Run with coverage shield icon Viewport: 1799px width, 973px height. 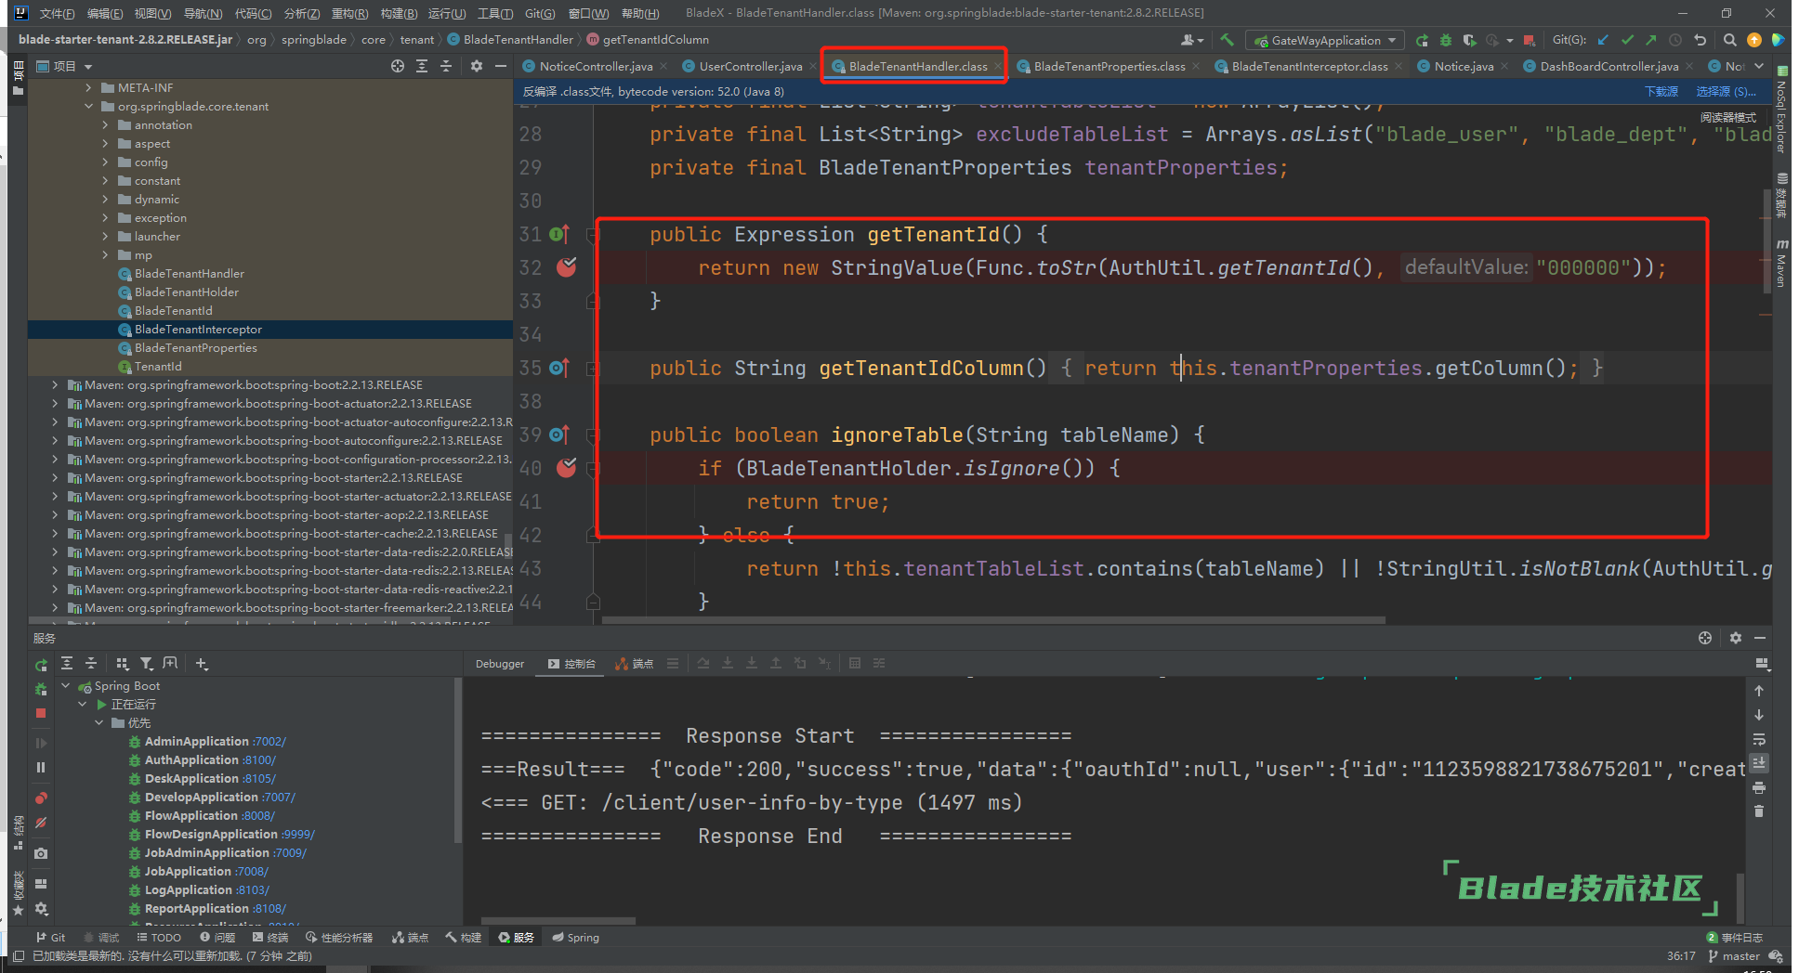[x=1469, y=40]
